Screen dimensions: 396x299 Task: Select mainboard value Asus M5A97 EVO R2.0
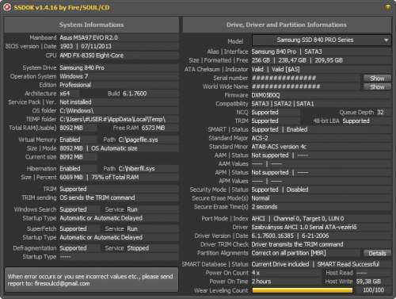(x=89, y=37)
